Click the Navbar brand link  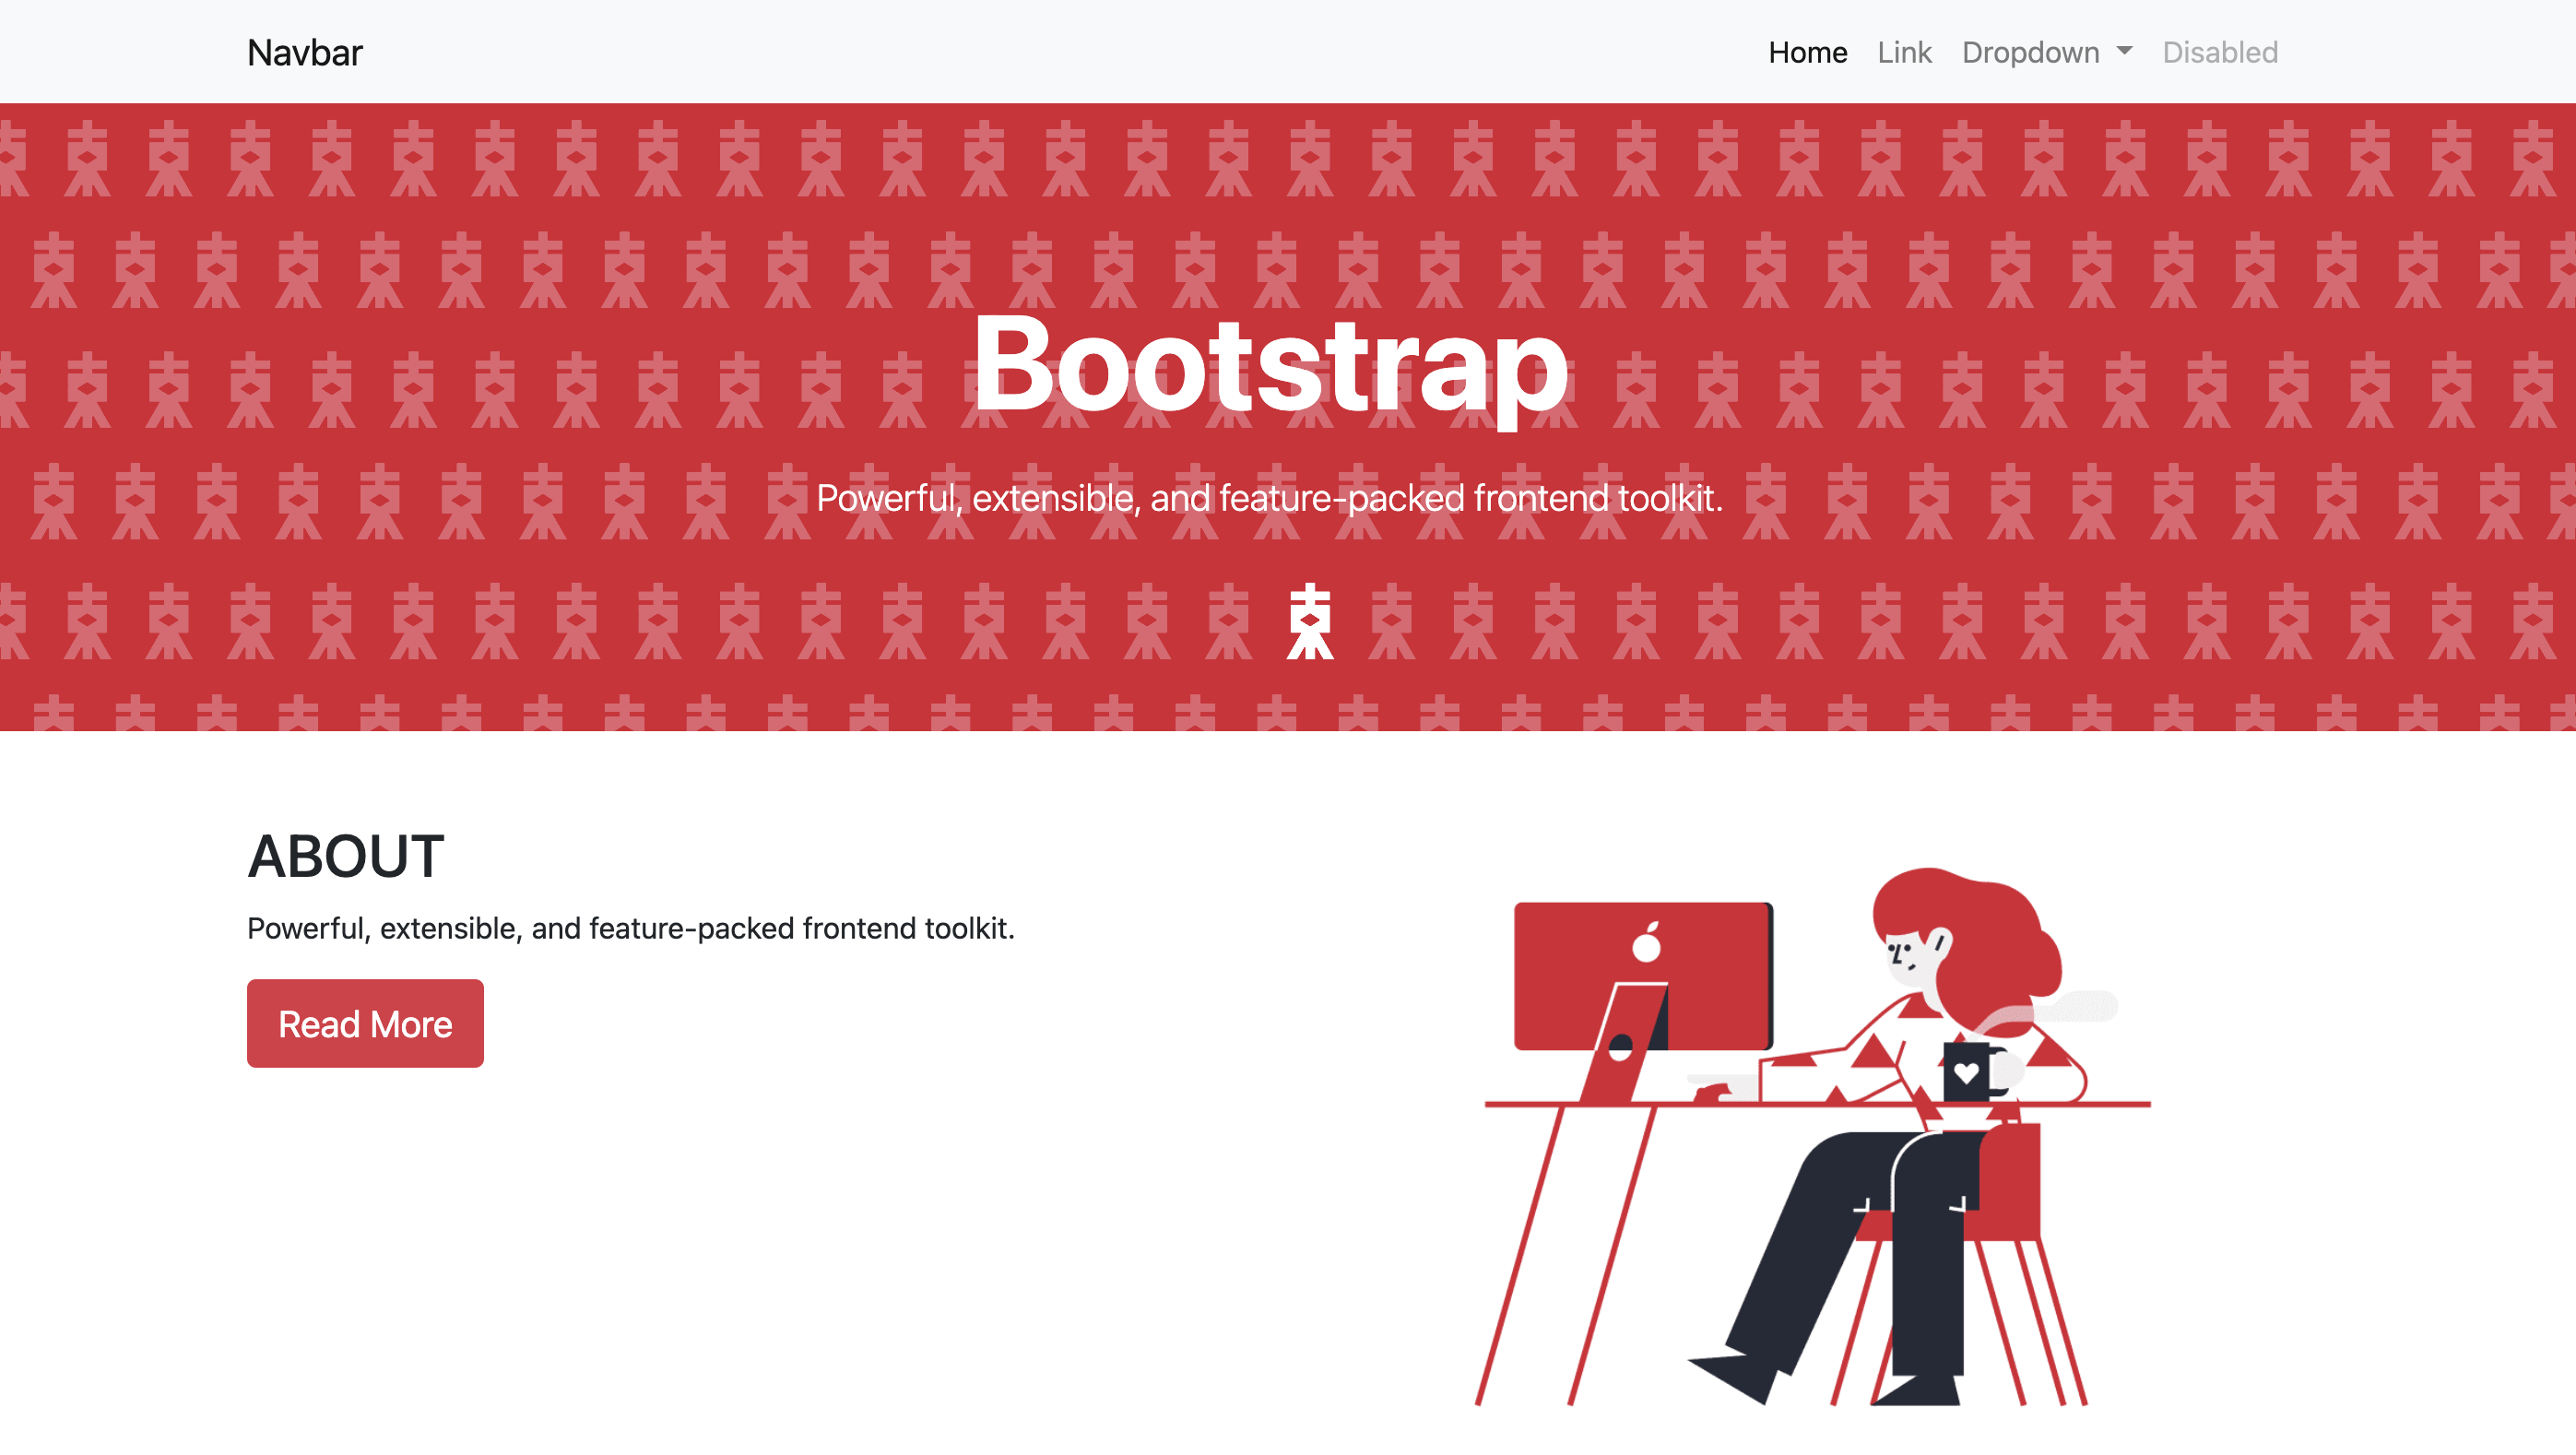pos(304,52)
